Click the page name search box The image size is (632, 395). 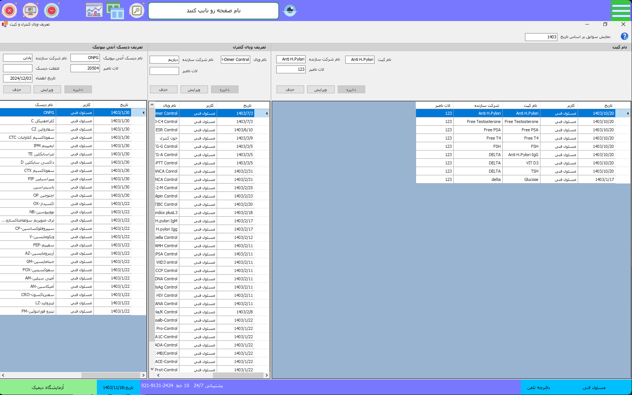(213, 11)
